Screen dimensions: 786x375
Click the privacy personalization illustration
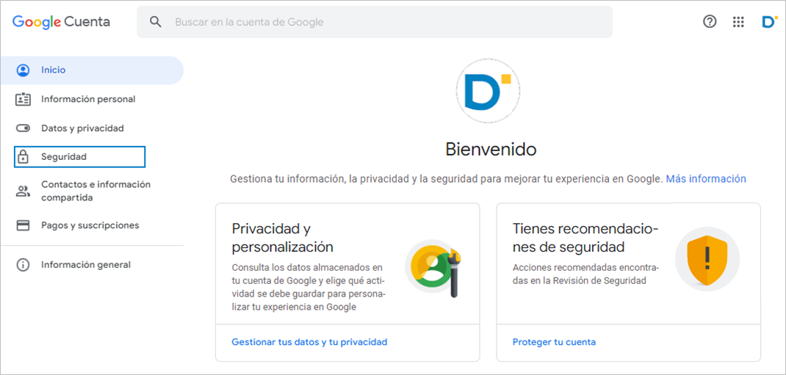tap(432, 268)
